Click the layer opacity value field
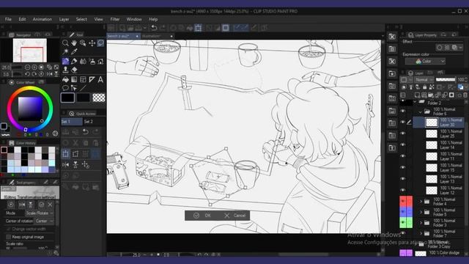 461,80
